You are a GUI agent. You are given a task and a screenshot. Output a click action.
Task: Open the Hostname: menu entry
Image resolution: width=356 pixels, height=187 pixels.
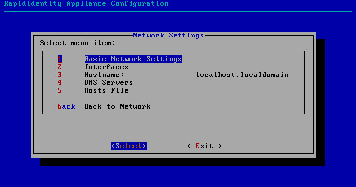[104, 75]
